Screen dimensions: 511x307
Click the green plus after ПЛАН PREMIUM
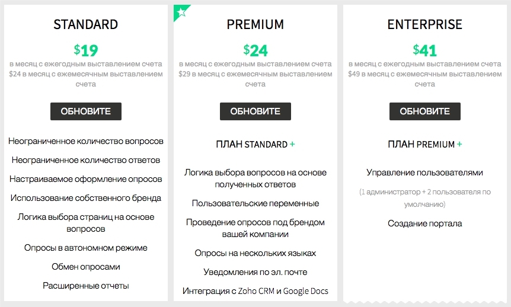click(x=459, y=144)
